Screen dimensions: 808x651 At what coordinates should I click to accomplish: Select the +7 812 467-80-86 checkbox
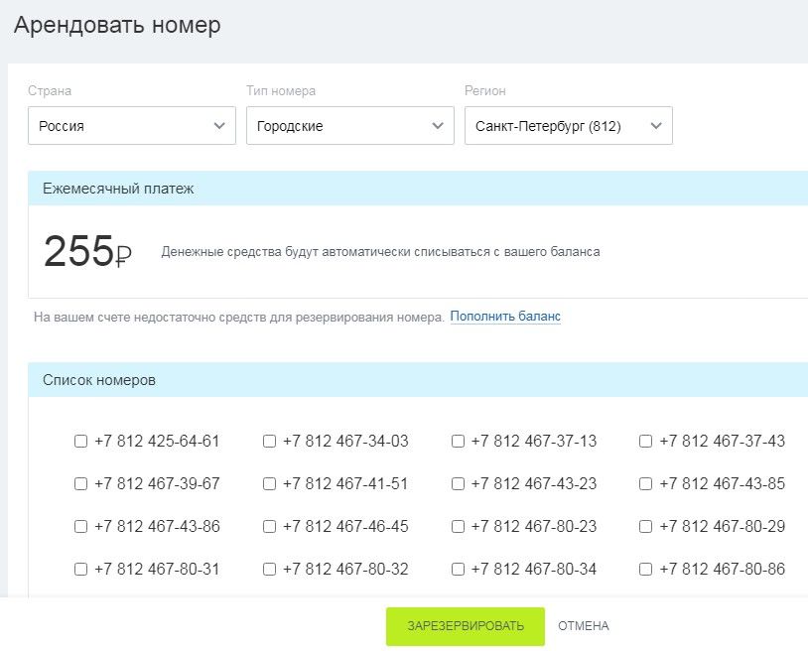(x=645, y=569)
